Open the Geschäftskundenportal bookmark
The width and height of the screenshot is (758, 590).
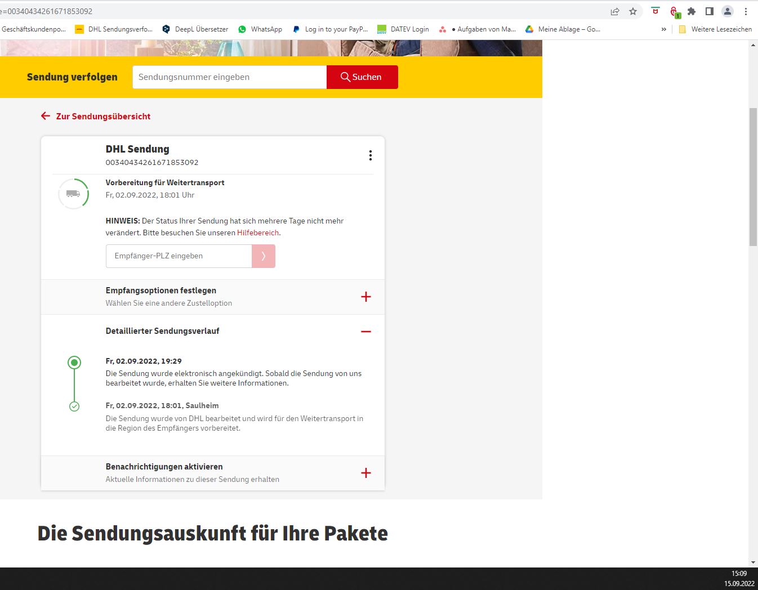pos(34,29)
